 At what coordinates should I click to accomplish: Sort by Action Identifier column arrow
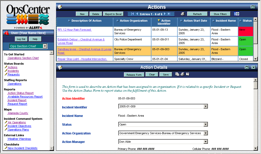point(159,20)
